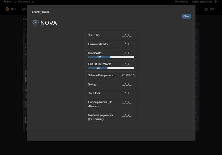Click Out Of This World progress bar

(x=111, y=68)
